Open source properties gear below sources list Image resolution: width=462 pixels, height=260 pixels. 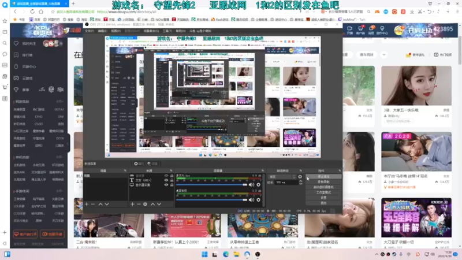tap(145, 204)
